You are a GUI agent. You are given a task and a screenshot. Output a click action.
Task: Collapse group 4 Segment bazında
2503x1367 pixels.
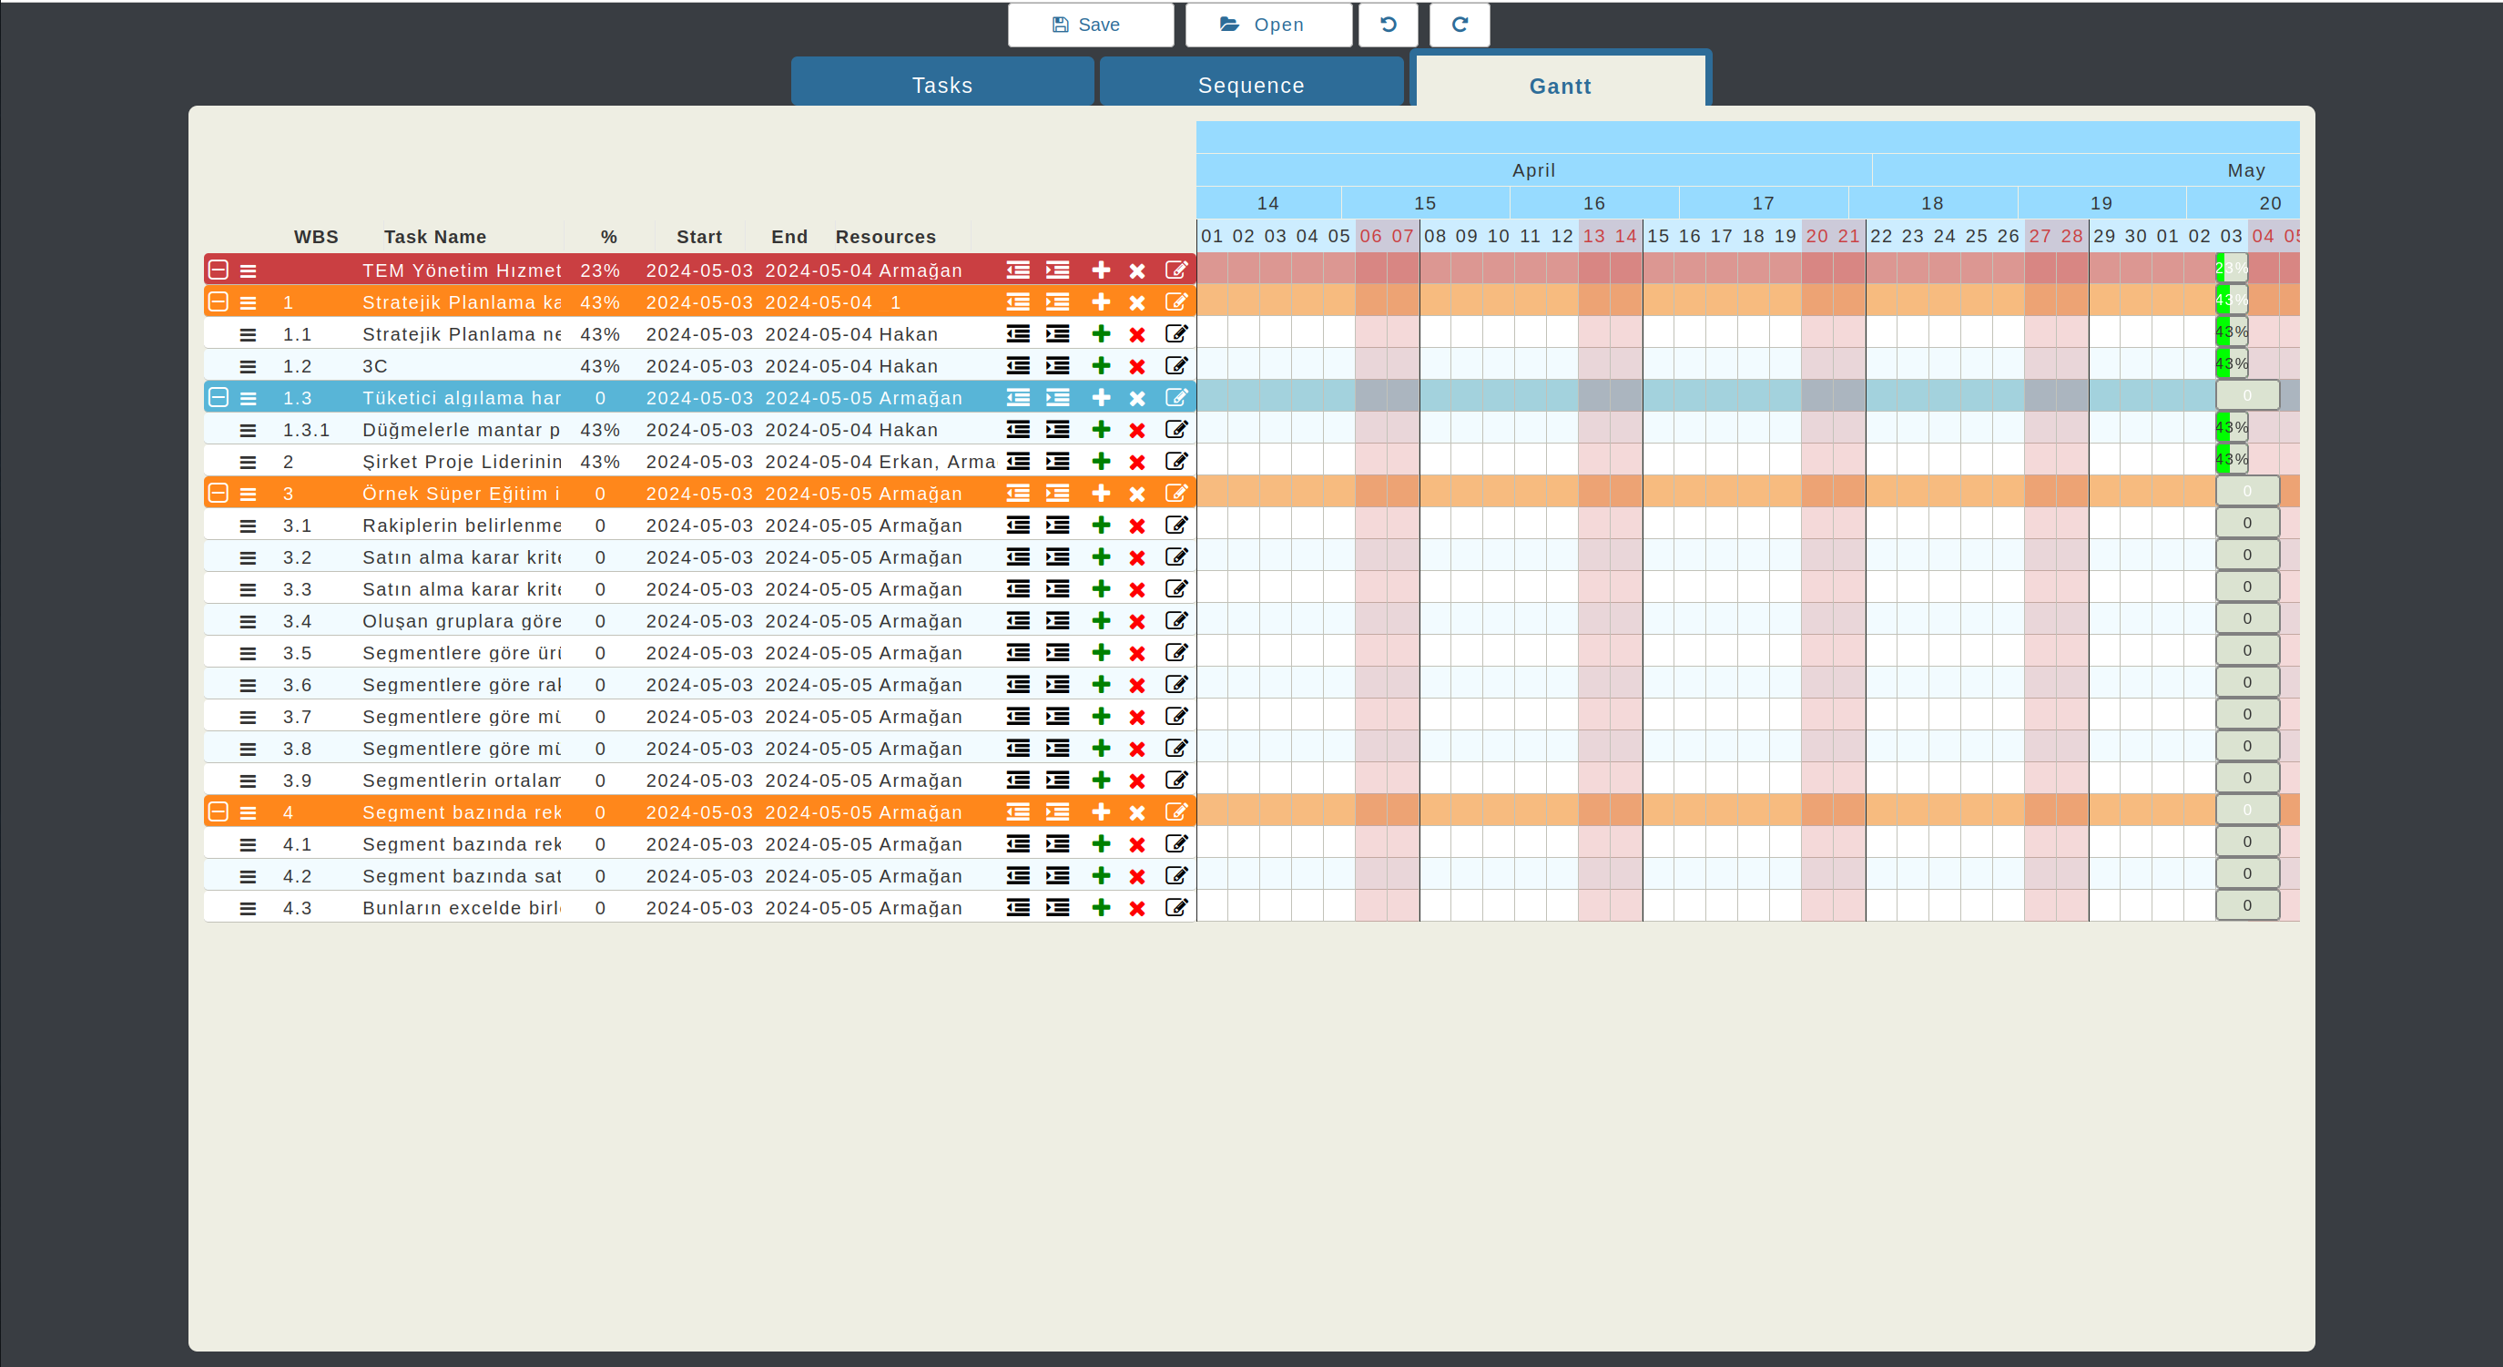219,812
